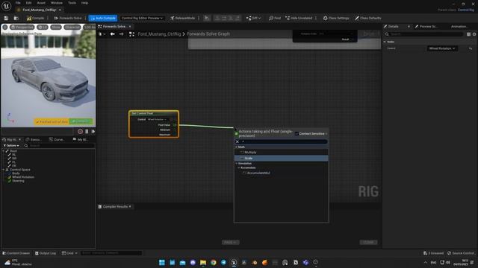Click the Float Value pin on the node
Viewport: 478px width, 268px height.
[x=175, y=125]
